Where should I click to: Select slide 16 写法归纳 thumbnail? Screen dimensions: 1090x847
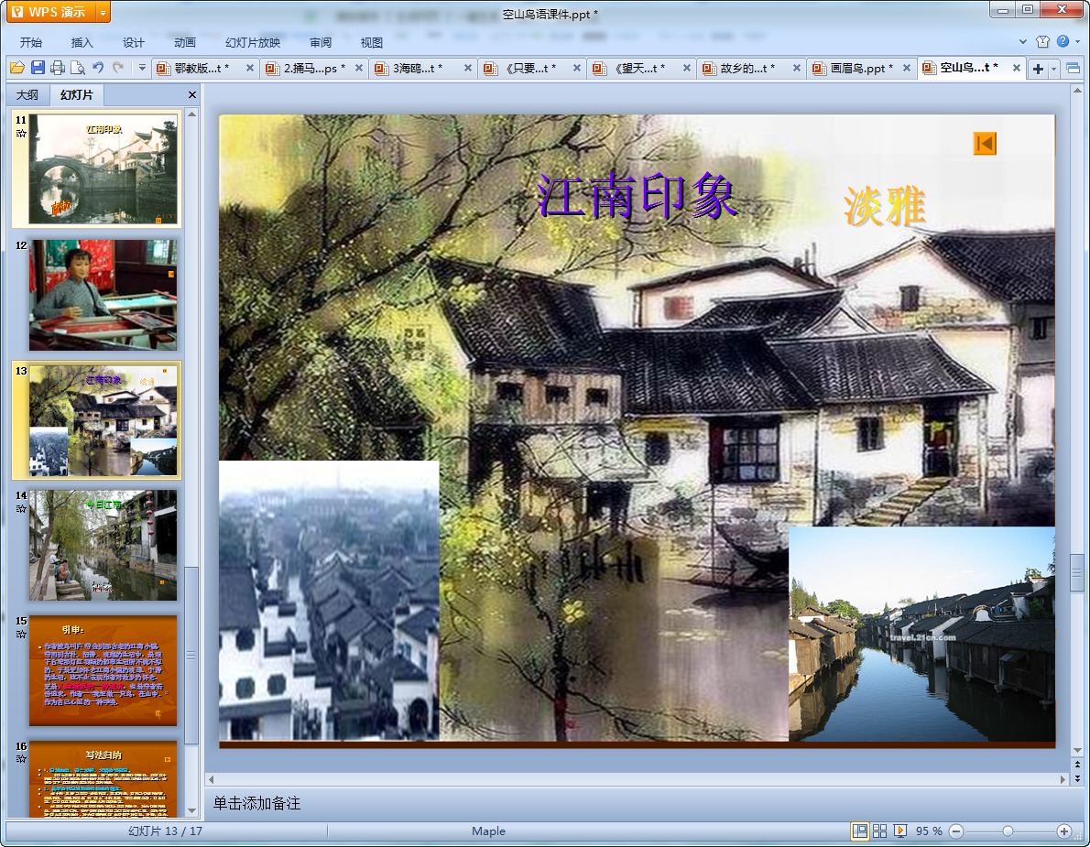coord(103,779)
